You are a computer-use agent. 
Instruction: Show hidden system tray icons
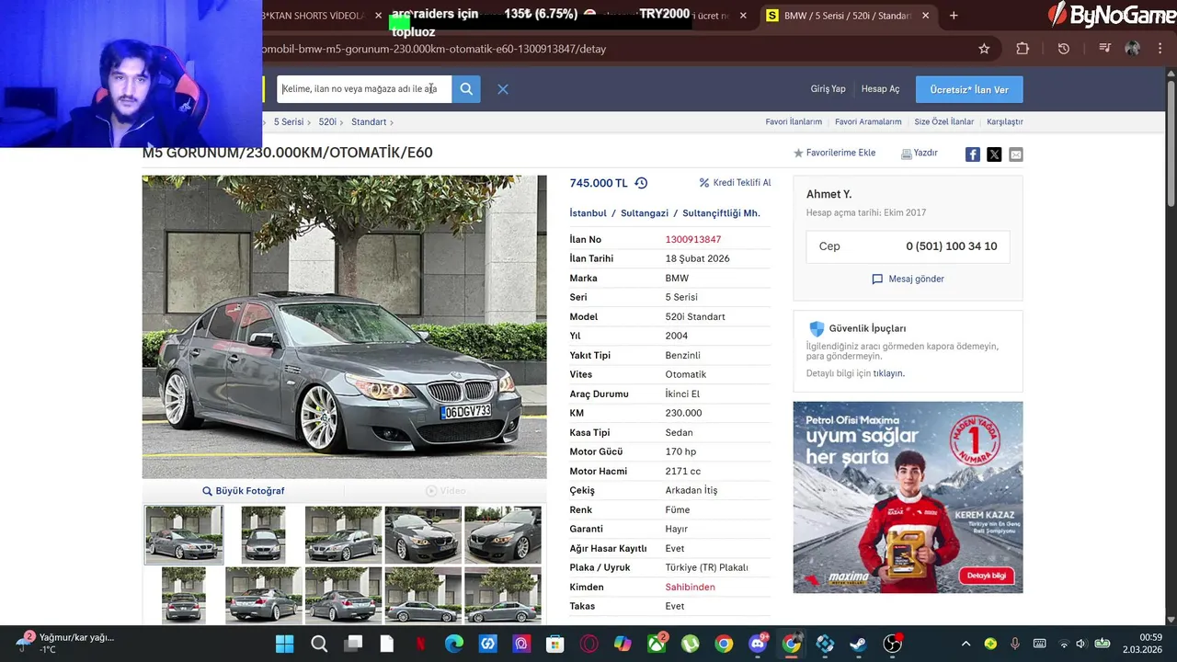tap(966, 644)
